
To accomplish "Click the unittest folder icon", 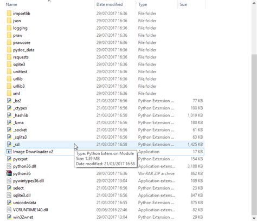I will click(9, 71).
